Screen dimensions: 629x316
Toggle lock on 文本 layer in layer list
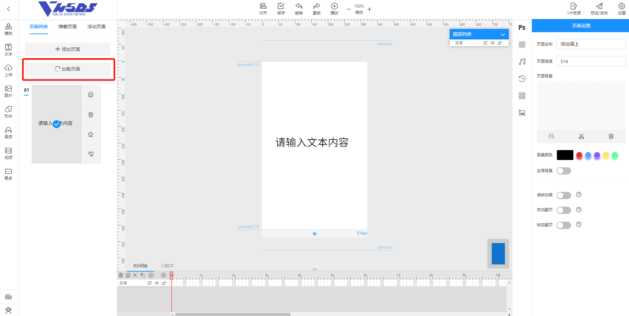tap(500, 43)
